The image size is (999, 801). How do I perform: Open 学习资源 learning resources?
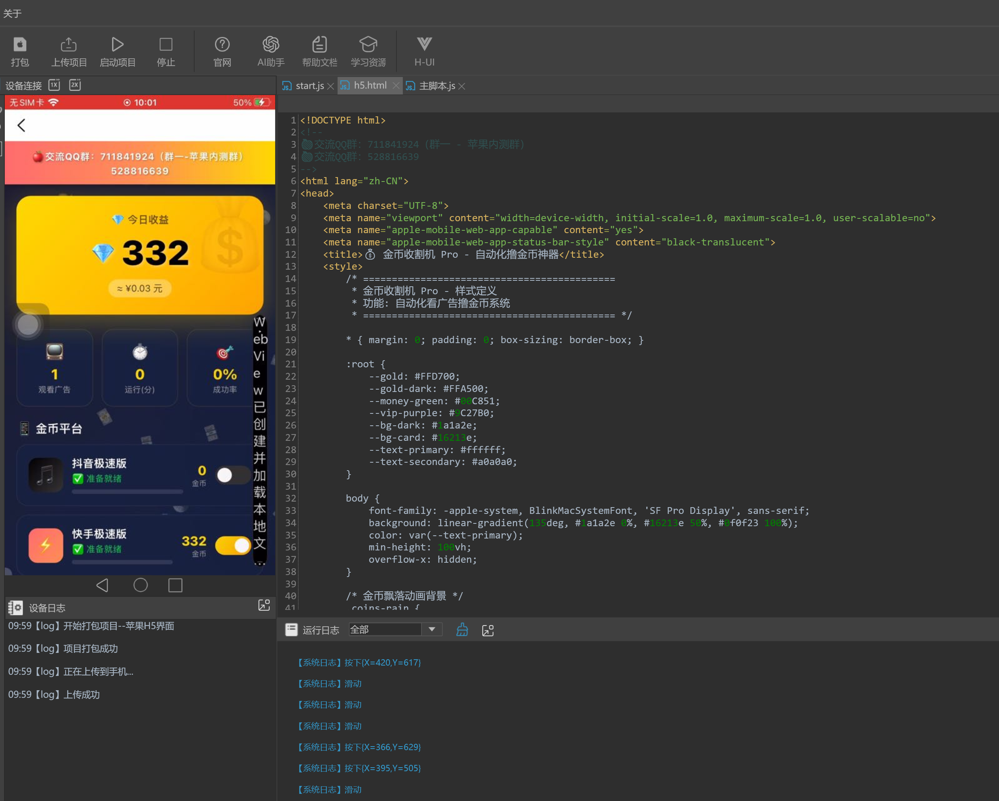coord(368,45)
